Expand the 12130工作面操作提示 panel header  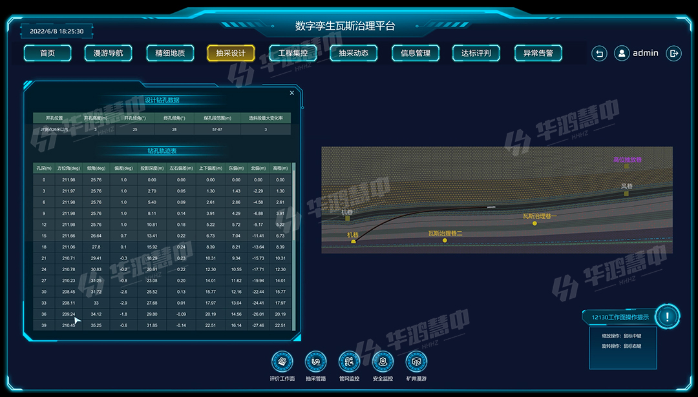(620, 317)
